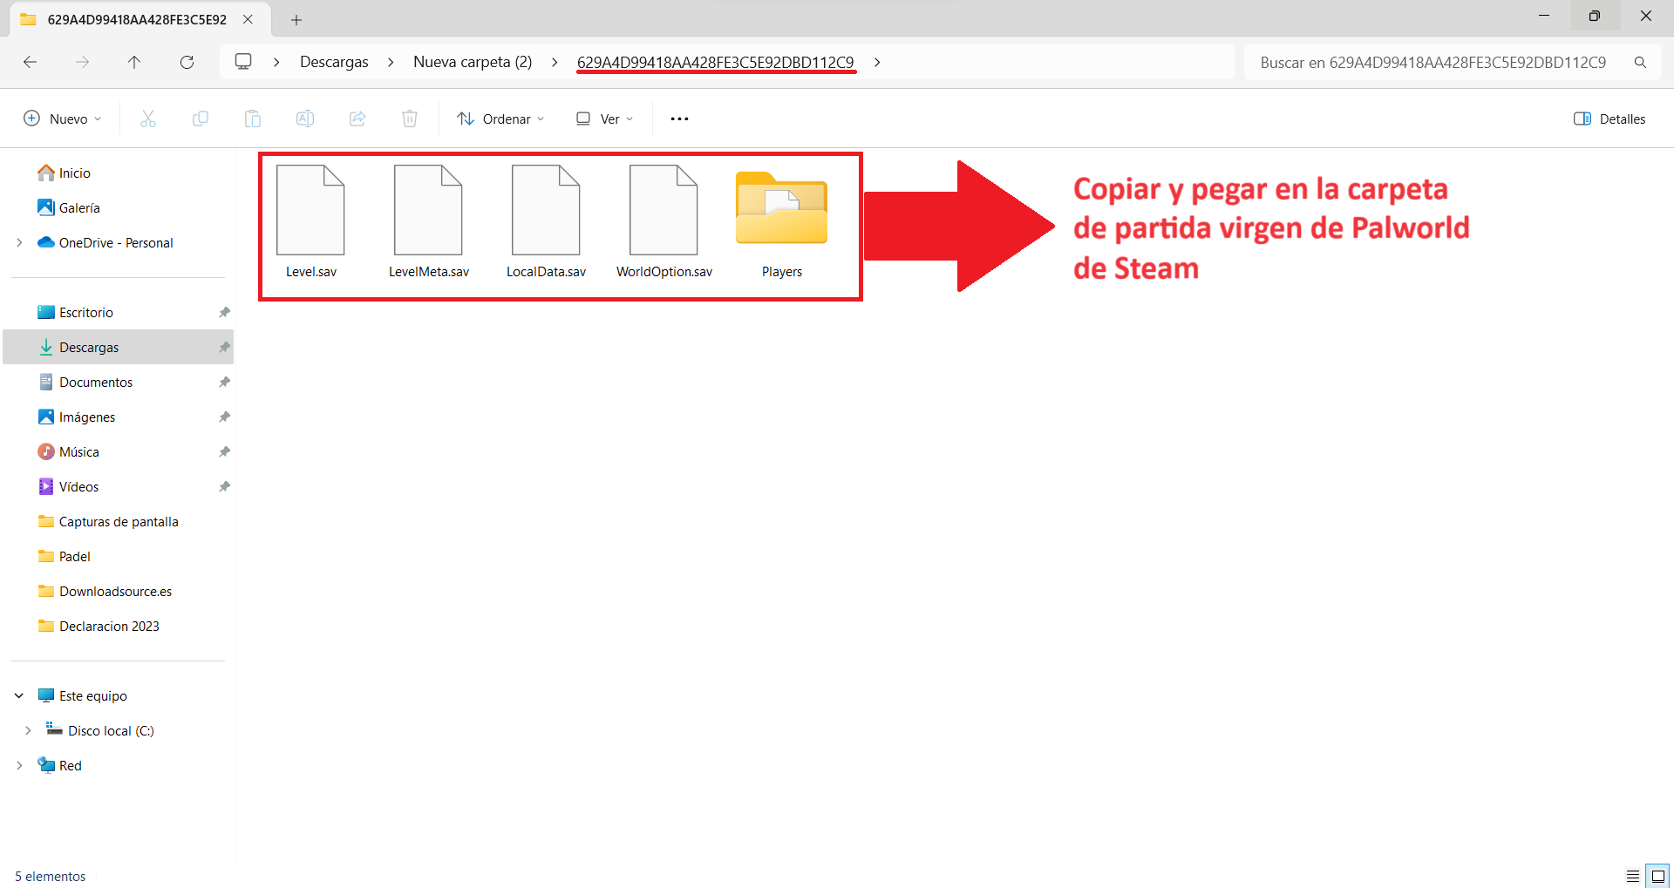Collapse the Este equipo tree node
Screen dimensions: 1674x888
(19, 695)
